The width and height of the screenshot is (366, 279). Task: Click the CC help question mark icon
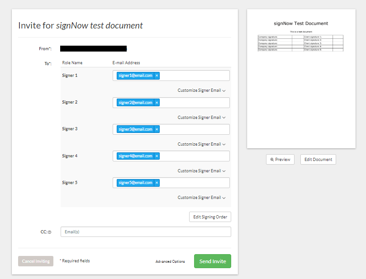(x=49, y=232)
